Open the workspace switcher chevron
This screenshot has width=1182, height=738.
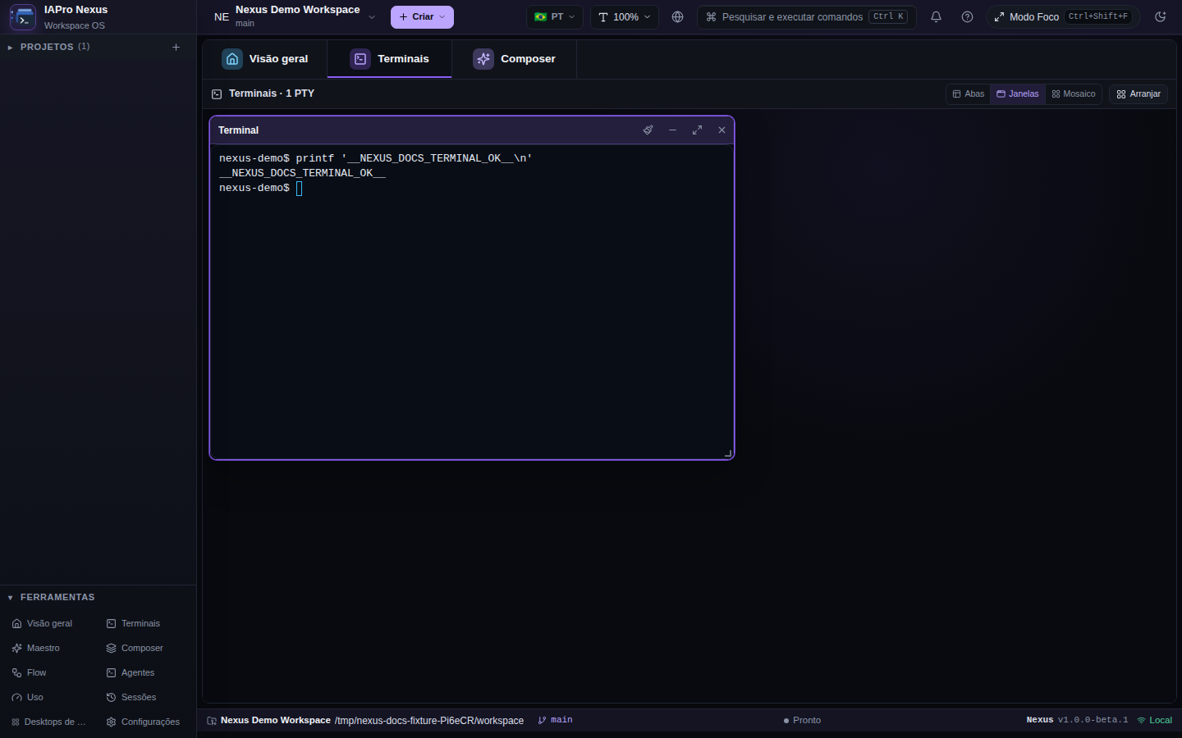[x=372, y=17]
